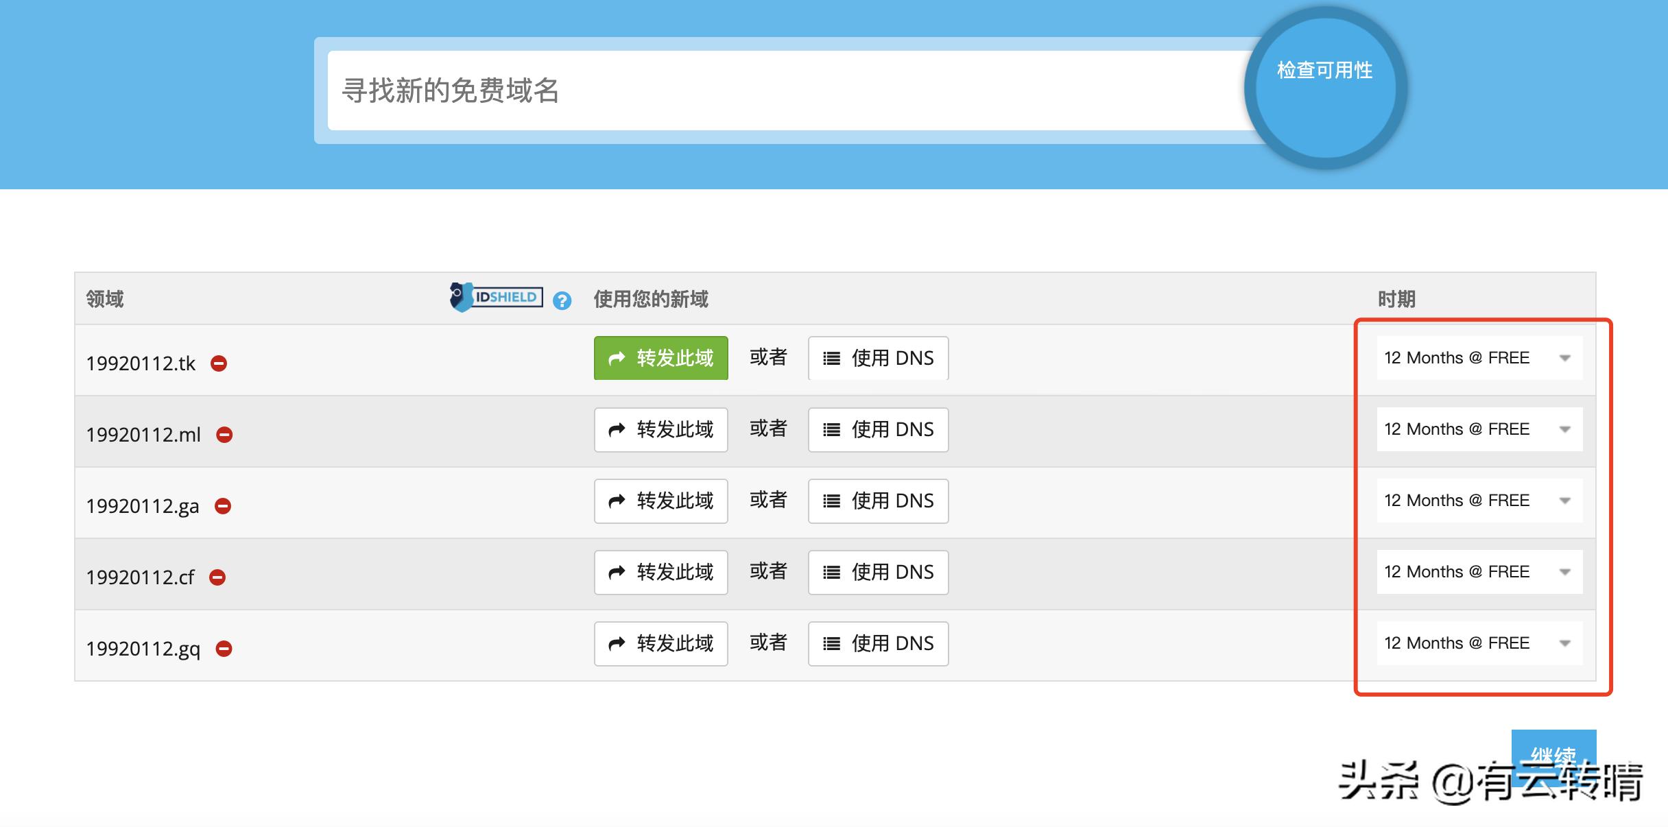1668x827 pixels.
Task: Click green 转发此域 button for 19920112.tk
Action: 660,358
